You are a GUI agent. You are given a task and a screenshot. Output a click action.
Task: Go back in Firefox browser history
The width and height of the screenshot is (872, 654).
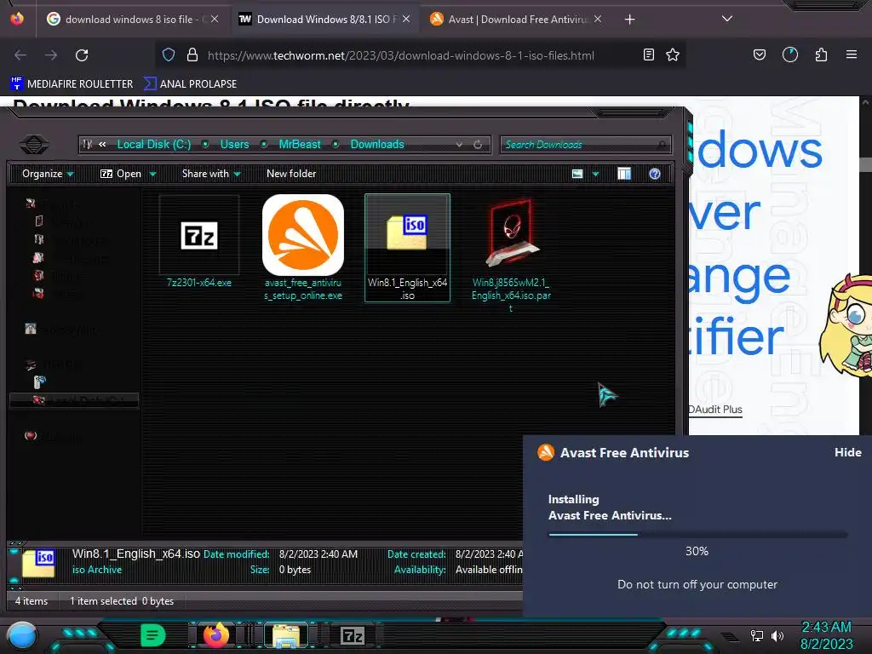pyautogui.click(x=20, y=55)
